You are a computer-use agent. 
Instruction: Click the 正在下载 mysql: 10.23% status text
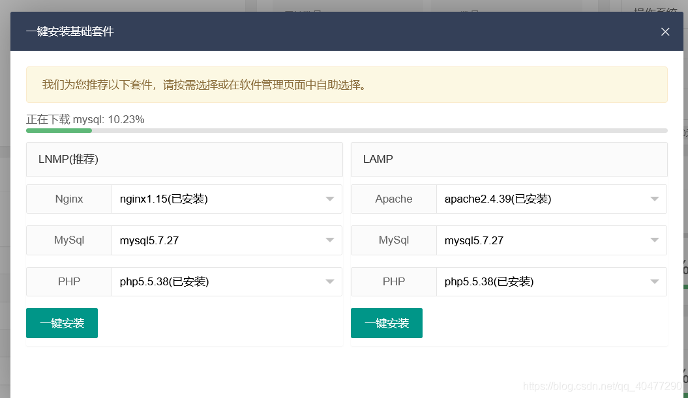click(x=85, y=119)
